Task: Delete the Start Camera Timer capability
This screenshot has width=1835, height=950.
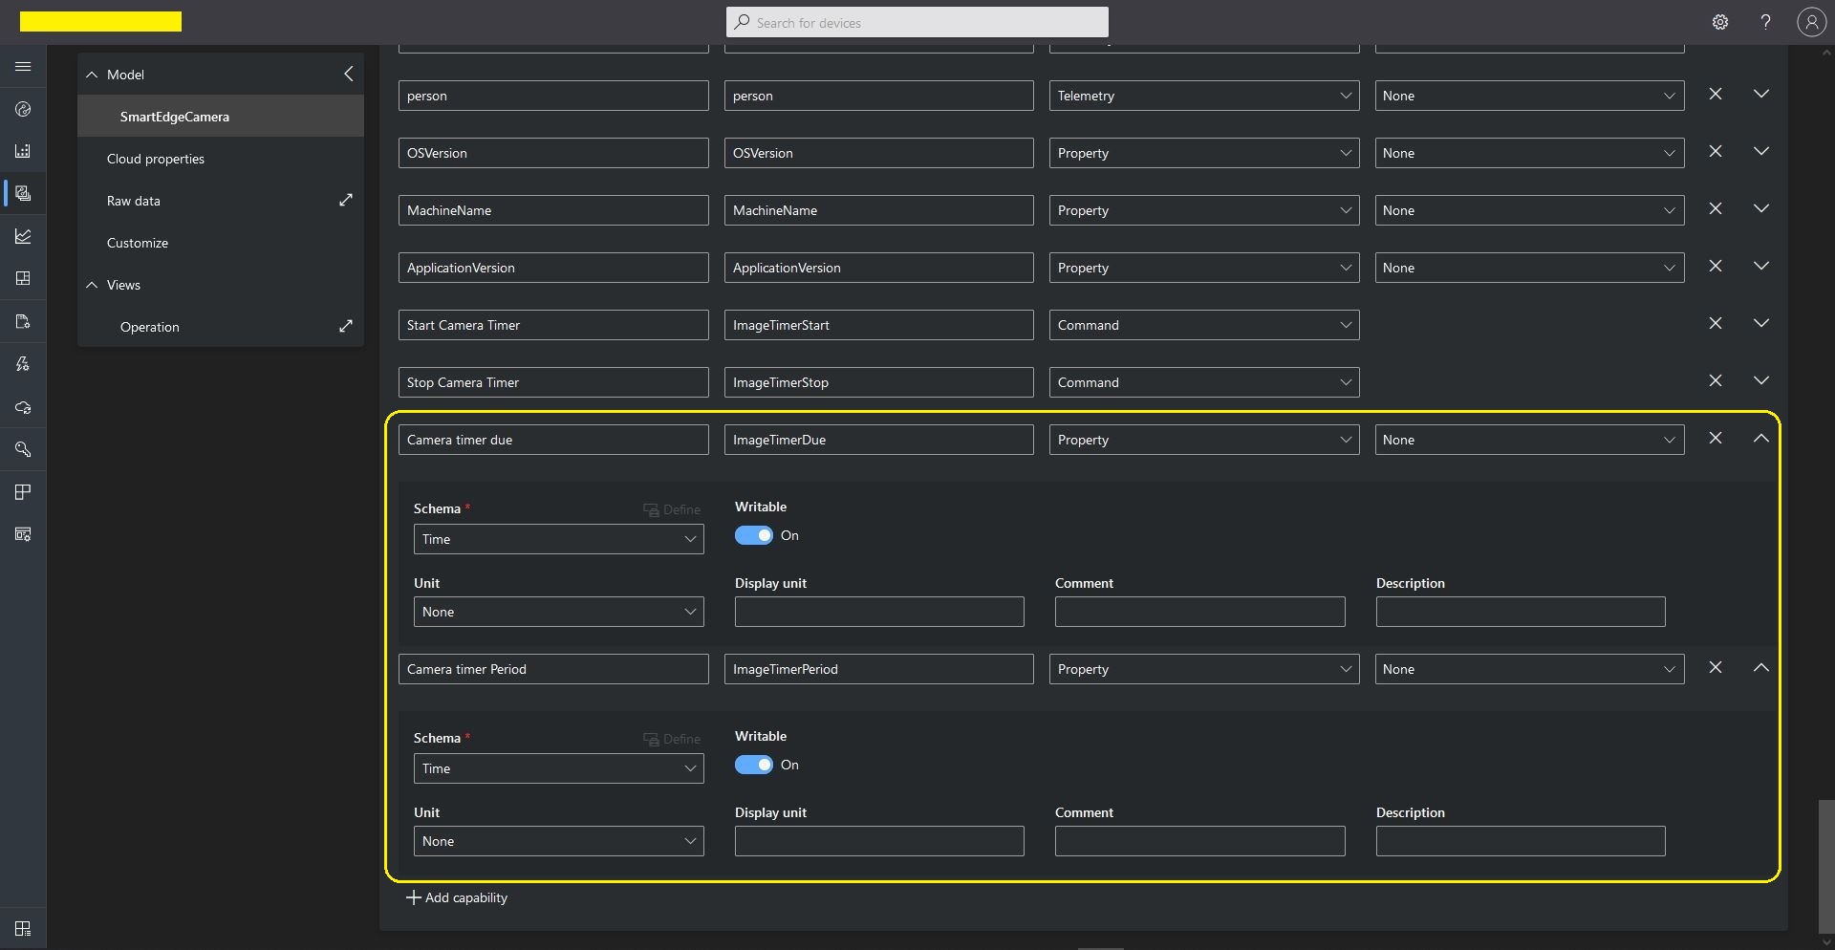Action: click(1716, 324)
